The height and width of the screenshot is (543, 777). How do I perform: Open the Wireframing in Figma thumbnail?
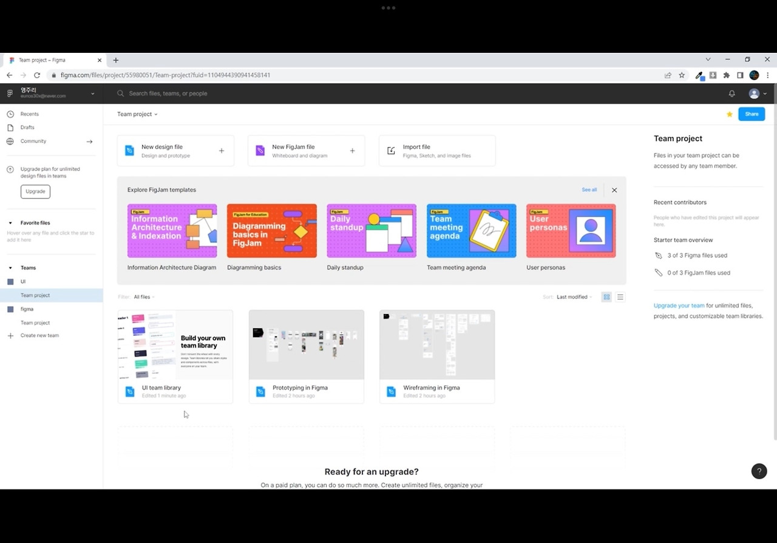437,345
